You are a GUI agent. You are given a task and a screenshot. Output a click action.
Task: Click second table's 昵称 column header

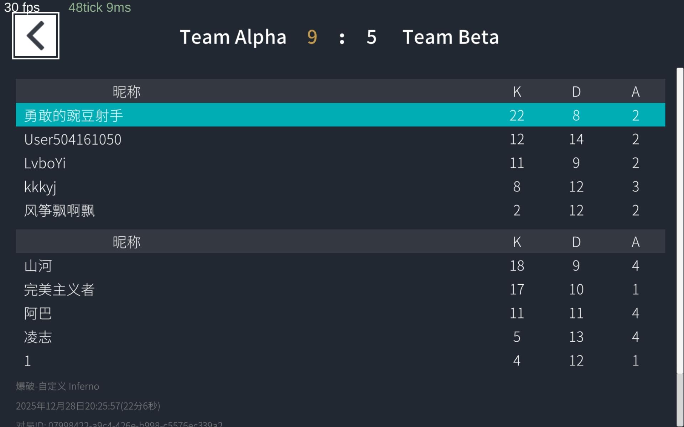(x=126, y=242)
